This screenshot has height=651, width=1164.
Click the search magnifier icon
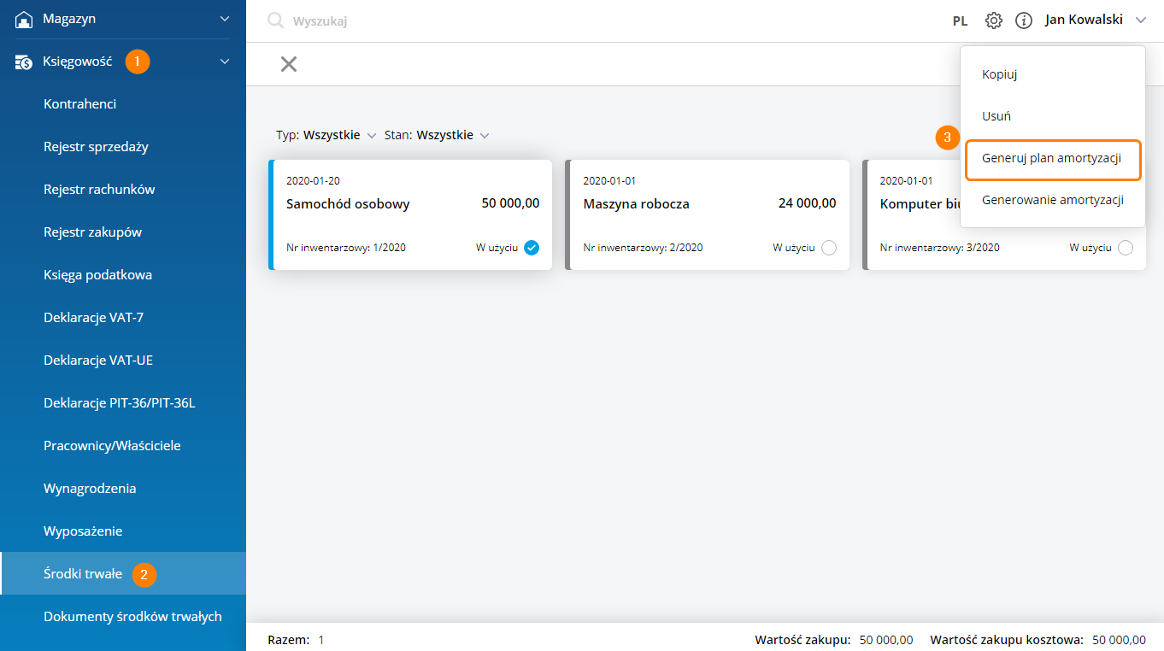coord(275,21)
